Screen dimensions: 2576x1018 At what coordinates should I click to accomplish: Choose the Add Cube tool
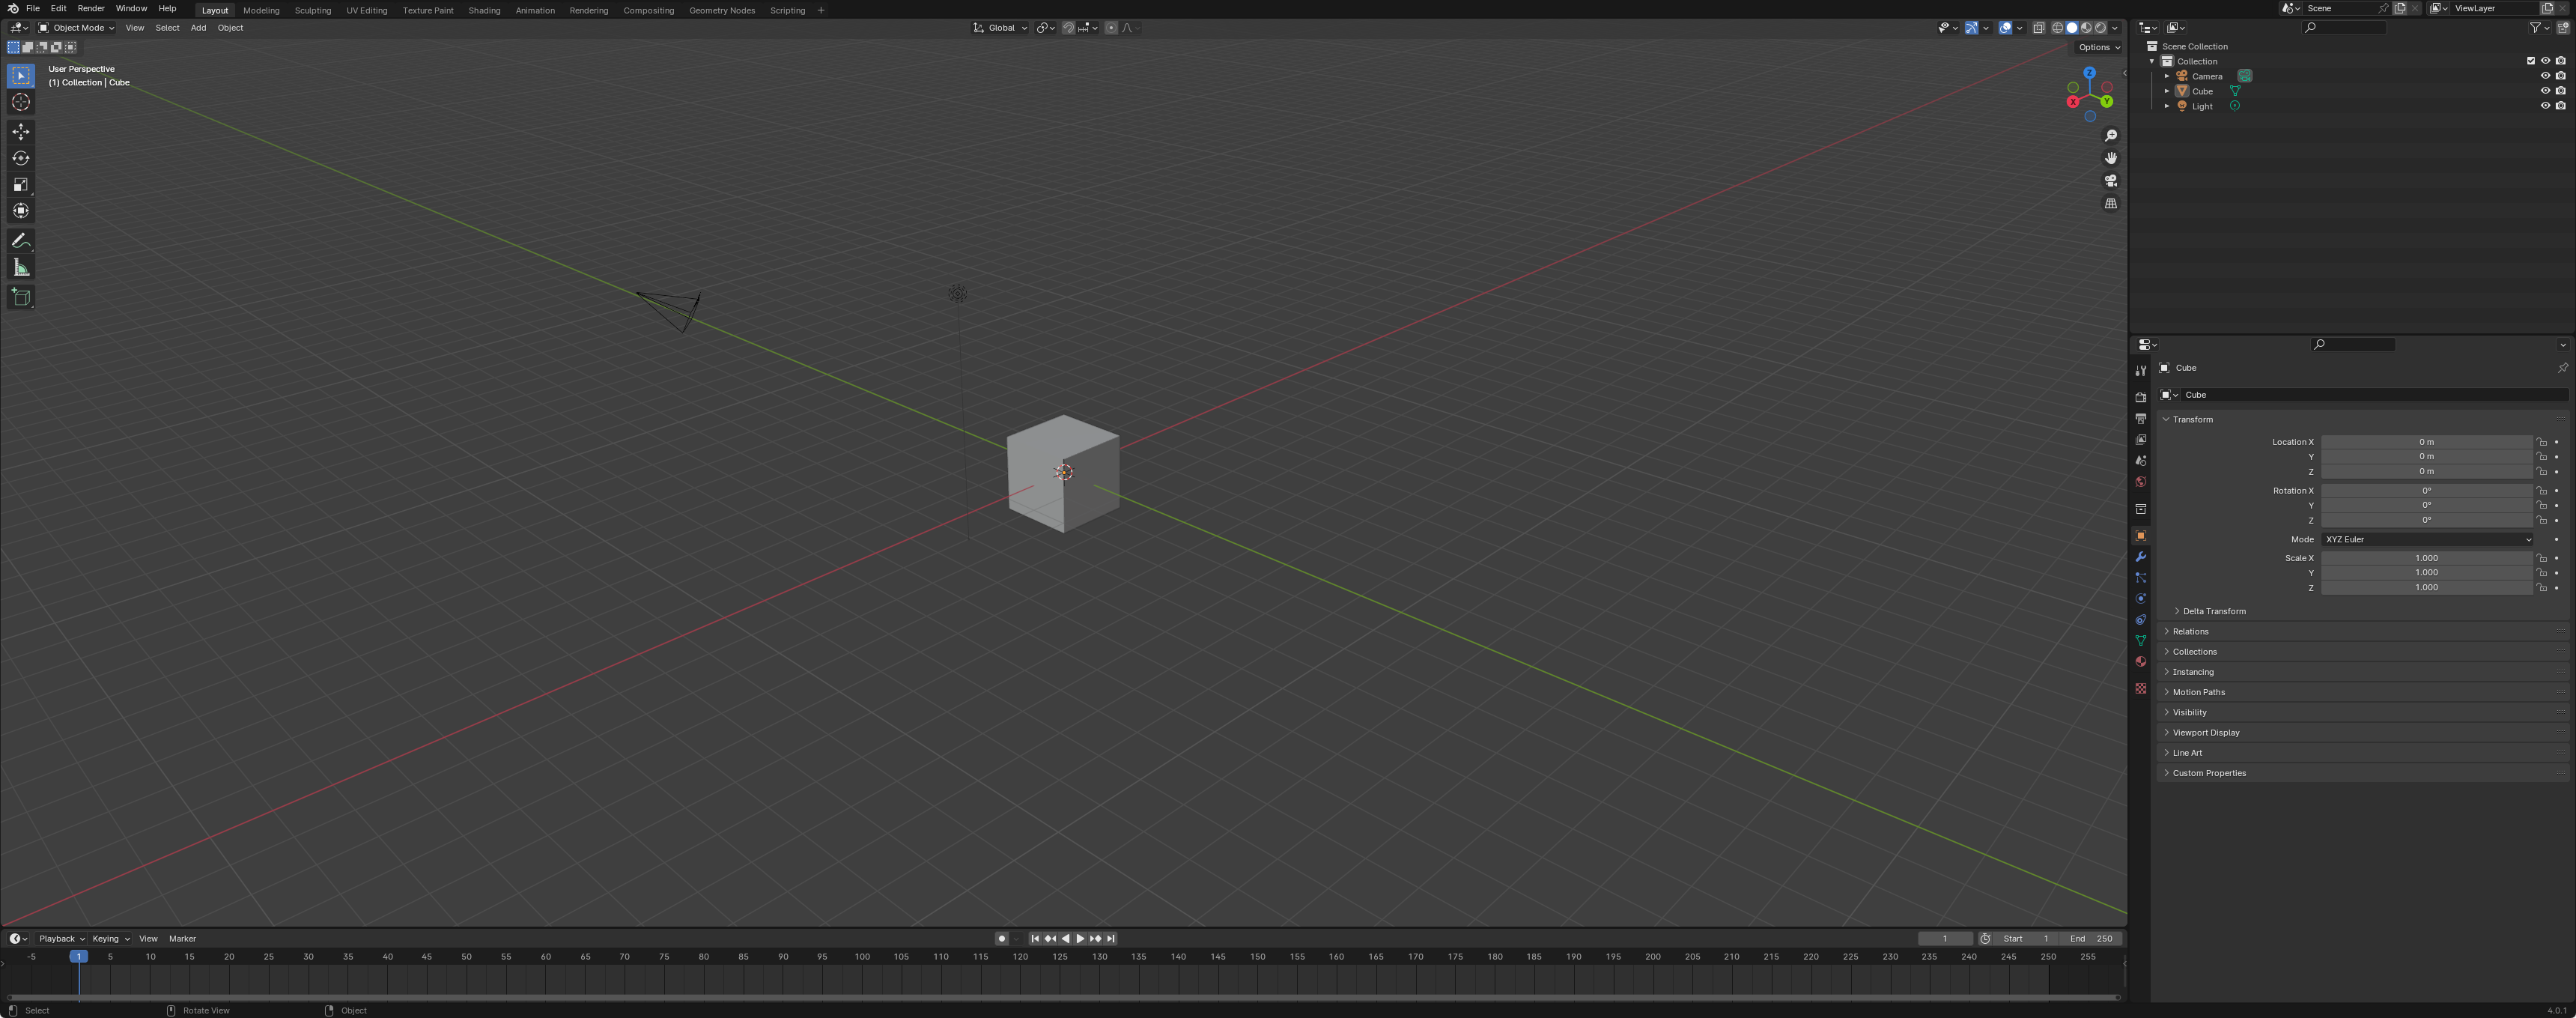(20, 297)
